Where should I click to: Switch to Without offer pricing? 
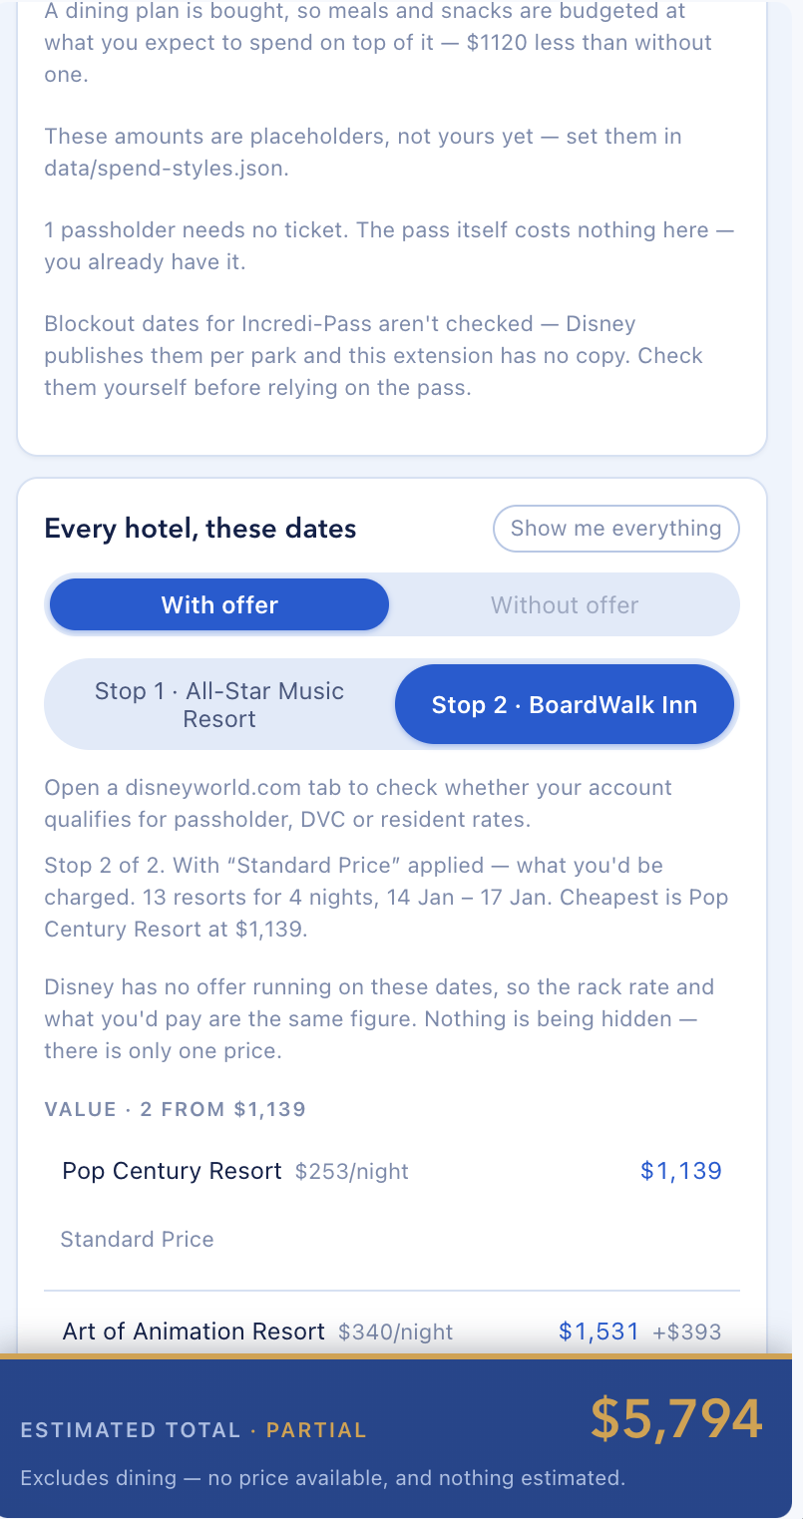[x=565, y=604]
